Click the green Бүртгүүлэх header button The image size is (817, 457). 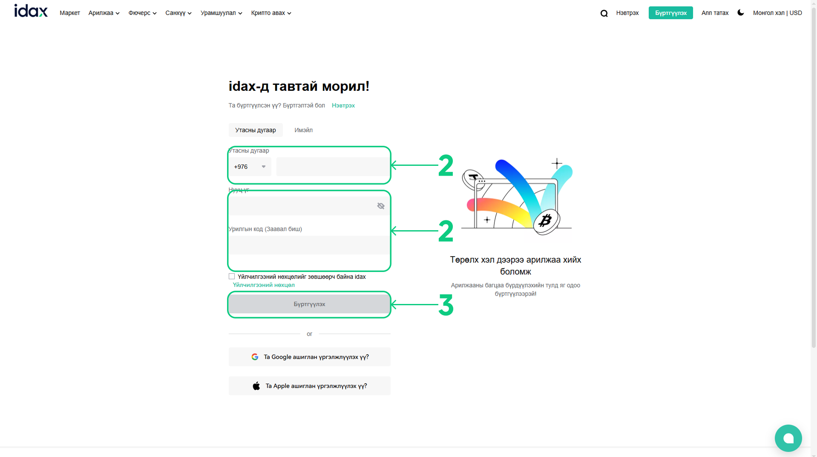coord(670,13)
